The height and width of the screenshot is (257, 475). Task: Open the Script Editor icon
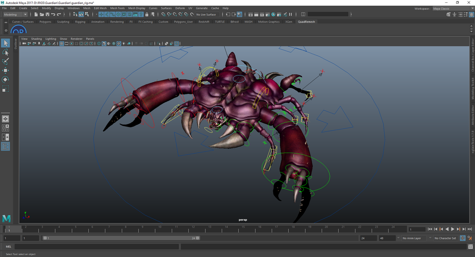(470, 247)
